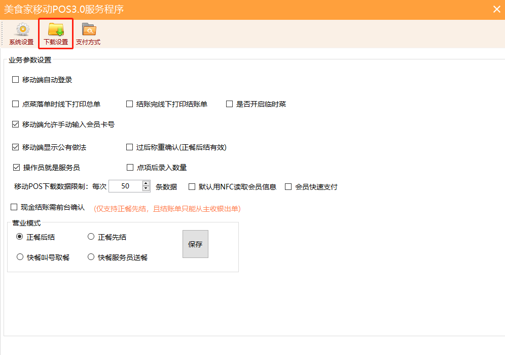
Task: Enable 结账完线下打印结账单 option
Action: (130, 104)
